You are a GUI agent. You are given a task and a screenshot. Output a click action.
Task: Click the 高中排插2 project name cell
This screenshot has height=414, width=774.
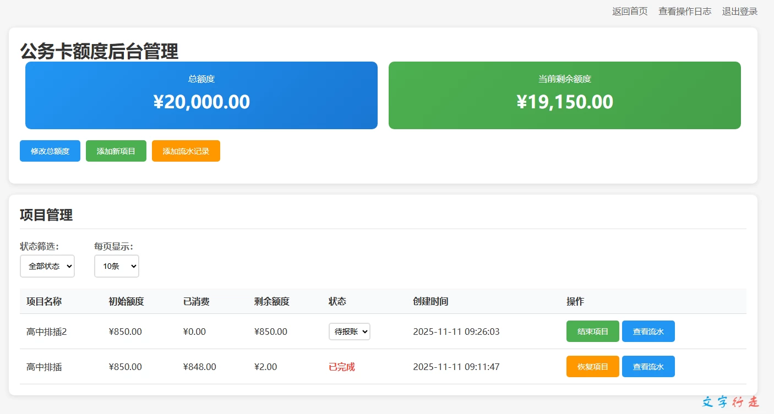[46, 332]
